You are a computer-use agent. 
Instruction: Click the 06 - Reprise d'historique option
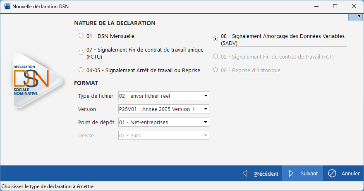click(216, 70)
